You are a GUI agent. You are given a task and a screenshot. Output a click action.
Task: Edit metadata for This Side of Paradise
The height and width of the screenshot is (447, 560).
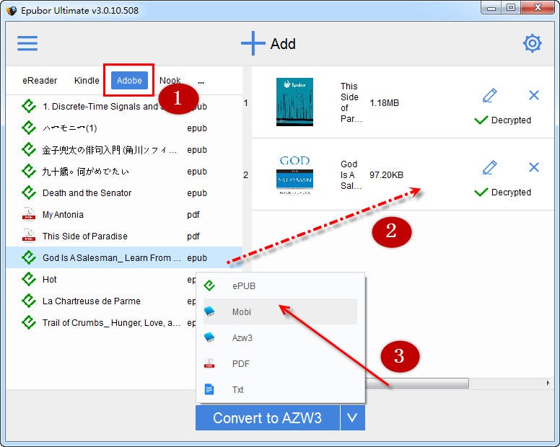(490, 95)
